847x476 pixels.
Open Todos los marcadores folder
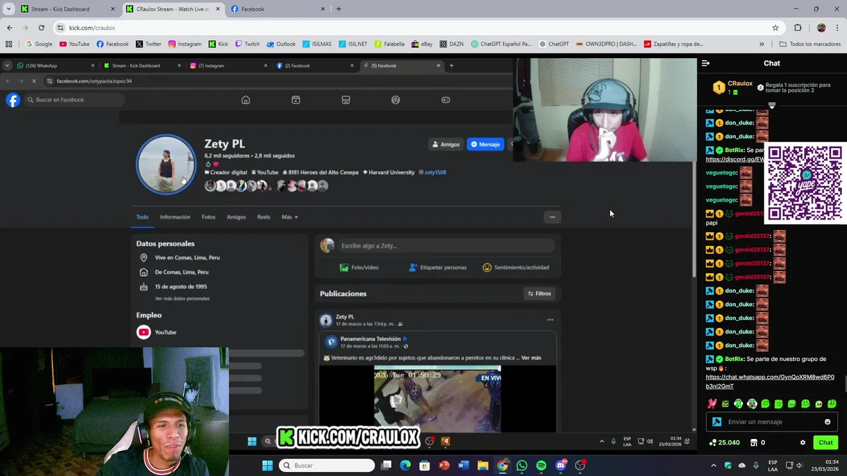811,44
